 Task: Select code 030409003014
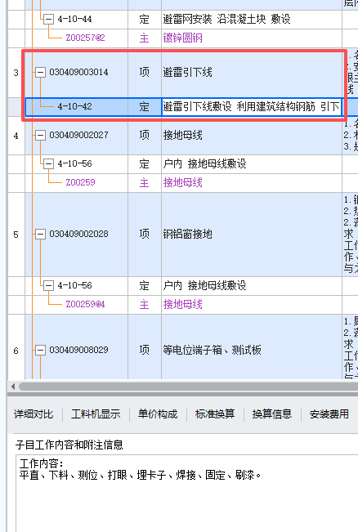(78, 72)
